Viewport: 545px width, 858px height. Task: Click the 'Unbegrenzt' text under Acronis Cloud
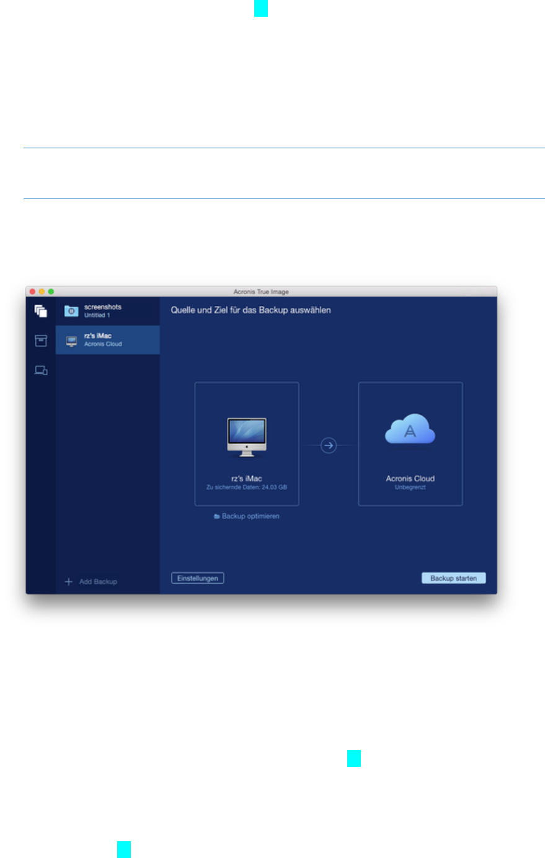pyautogui.click(x=410, y=488)
